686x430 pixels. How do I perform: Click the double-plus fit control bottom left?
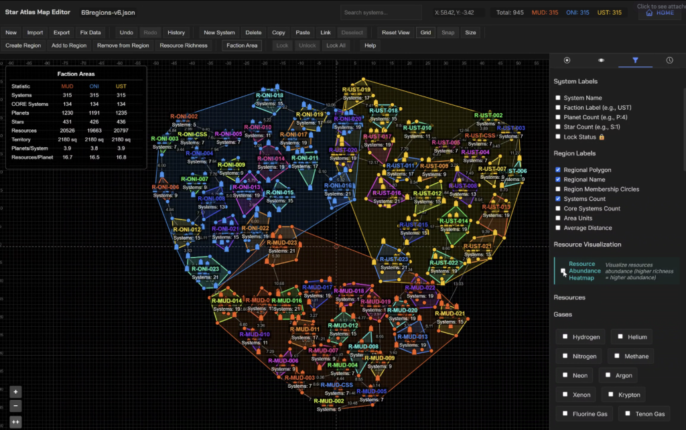(15, 421)
